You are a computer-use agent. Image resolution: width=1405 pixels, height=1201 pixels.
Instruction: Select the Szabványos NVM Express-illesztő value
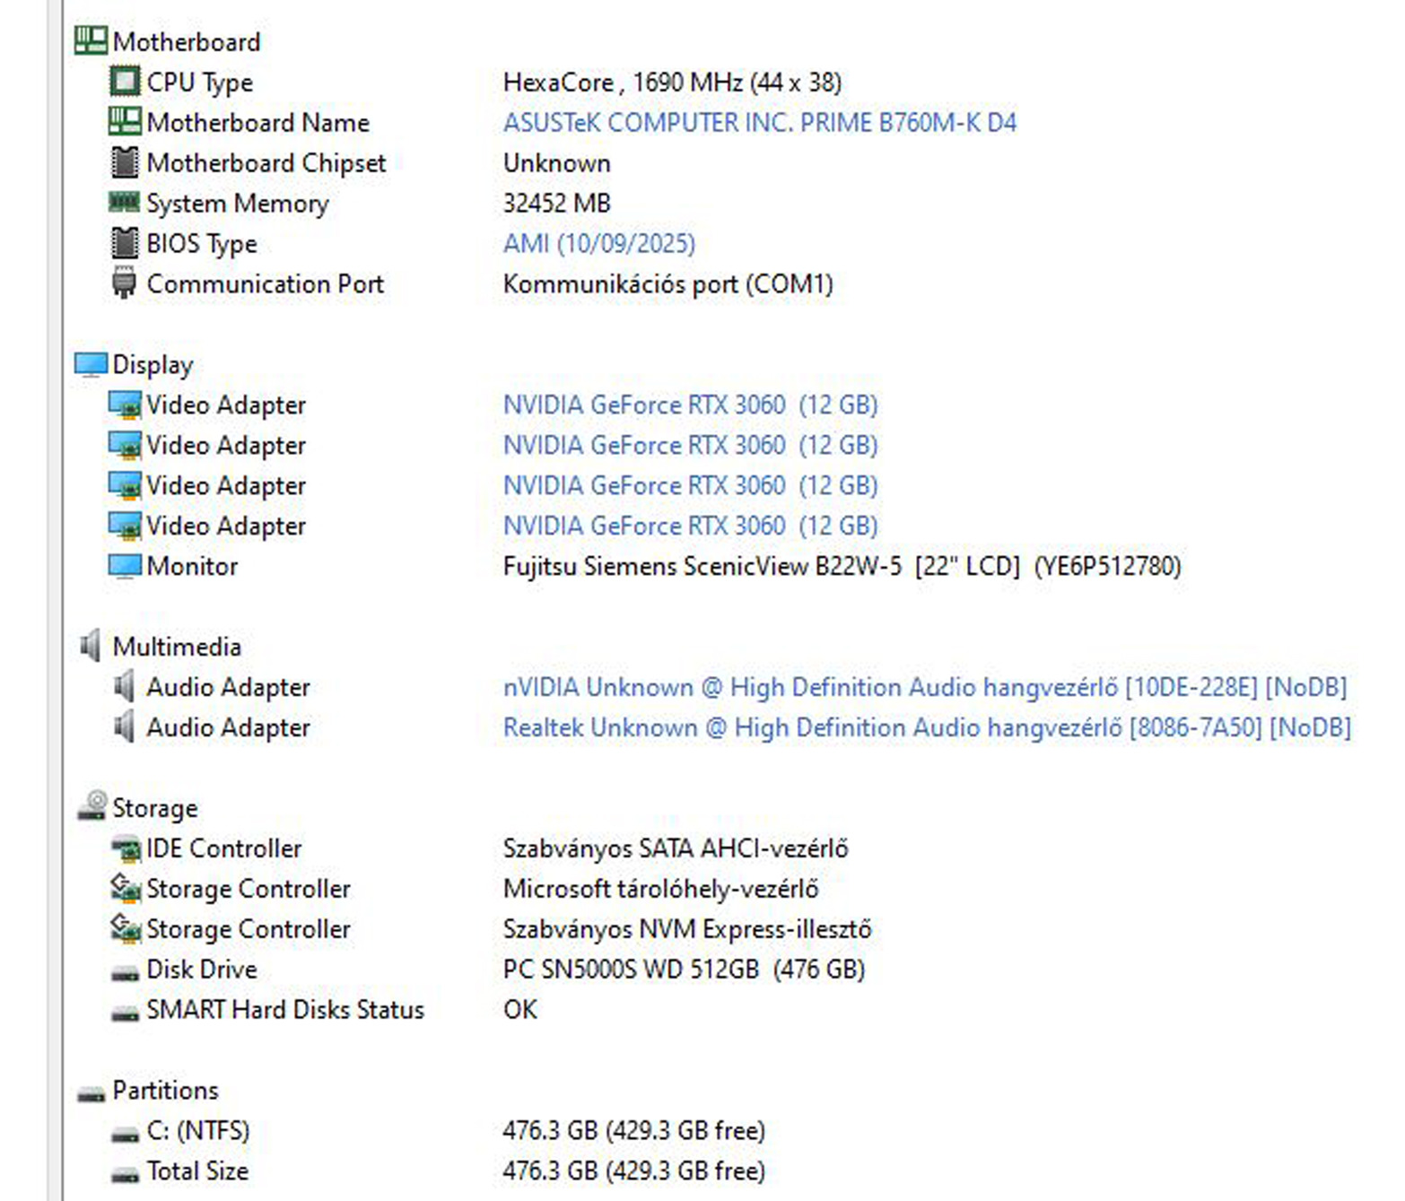tap(687, 929)
